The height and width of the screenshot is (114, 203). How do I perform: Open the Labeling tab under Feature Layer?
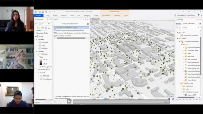(117, 16)
